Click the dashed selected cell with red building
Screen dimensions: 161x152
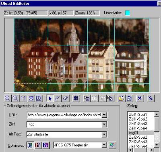(x=31, y=64)
